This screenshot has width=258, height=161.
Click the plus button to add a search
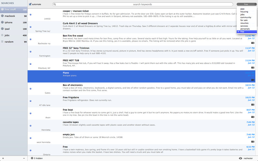pyautogui.click(x=2, y=158)
